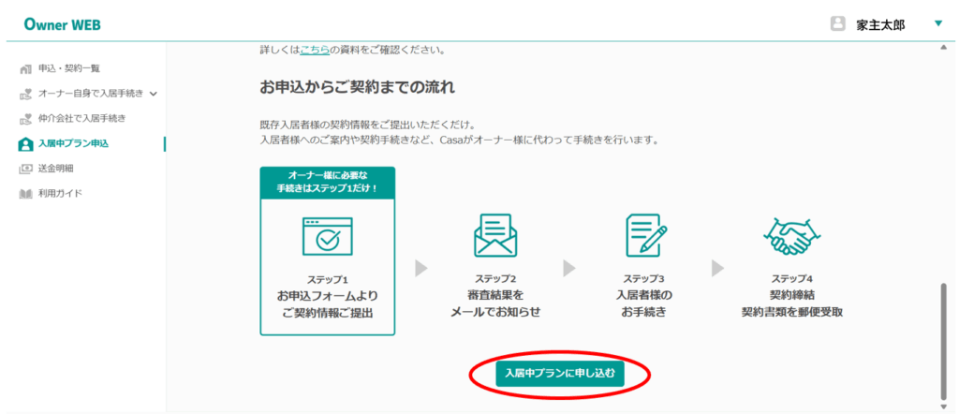Click the Step 2 envelope mail icon
959x414 pixels.
tap(497, 236)
